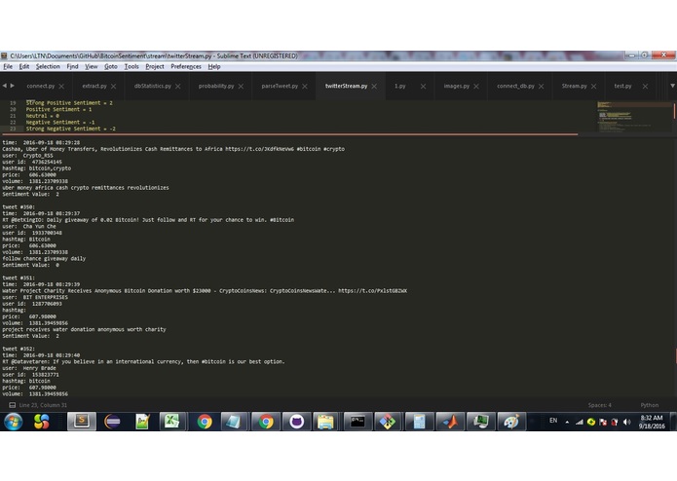Open the Edit menu
677x481 pixels.
click(x=24, y=66)
